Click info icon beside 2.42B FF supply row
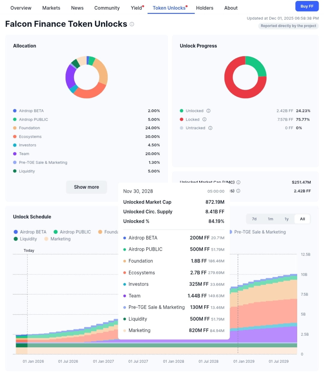The width and height of the screenshot is (324, 373). [x=238, y=191]
